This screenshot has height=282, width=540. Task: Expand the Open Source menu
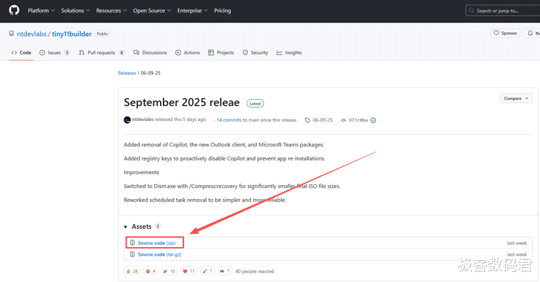(x=152, y=11)
